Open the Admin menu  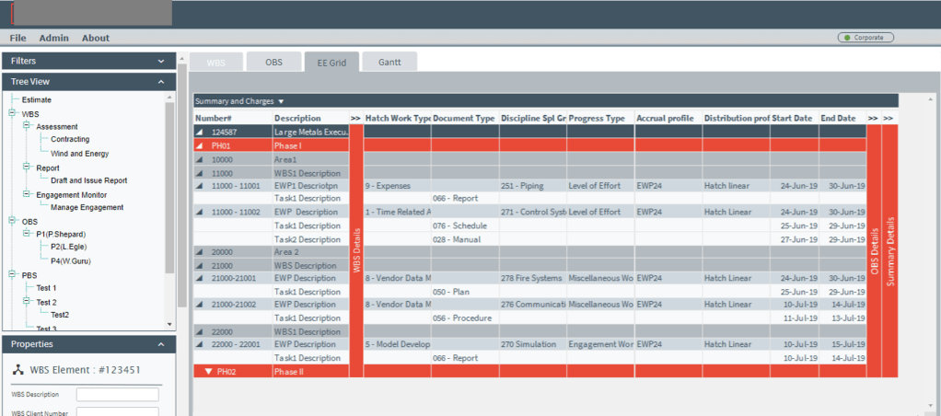pos(53,38)
